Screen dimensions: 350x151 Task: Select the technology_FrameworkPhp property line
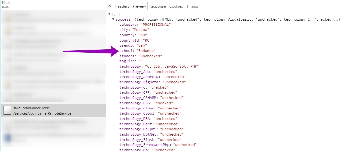[157, 145]
